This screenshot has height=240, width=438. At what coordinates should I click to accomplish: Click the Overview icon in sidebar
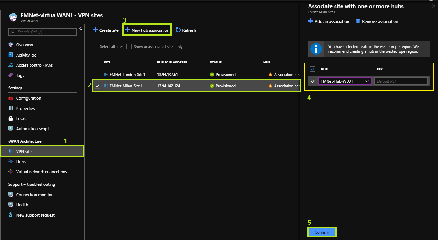pos(11,45)
